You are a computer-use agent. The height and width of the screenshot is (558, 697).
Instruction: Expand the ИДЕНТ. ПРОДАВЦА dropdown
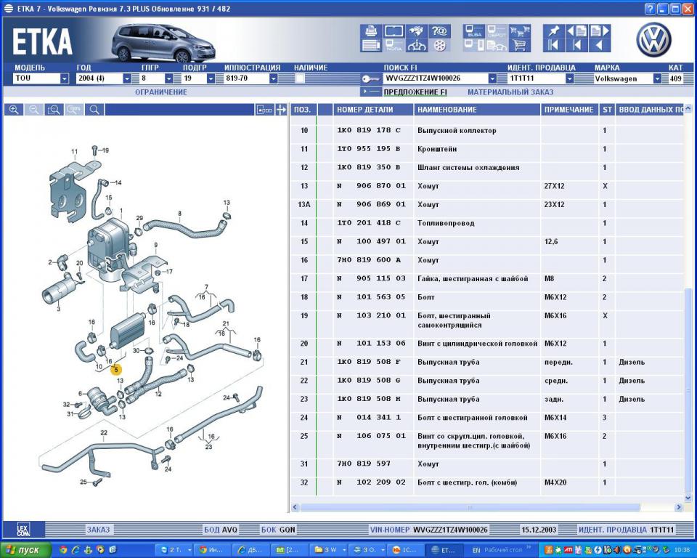coord(569,78)
